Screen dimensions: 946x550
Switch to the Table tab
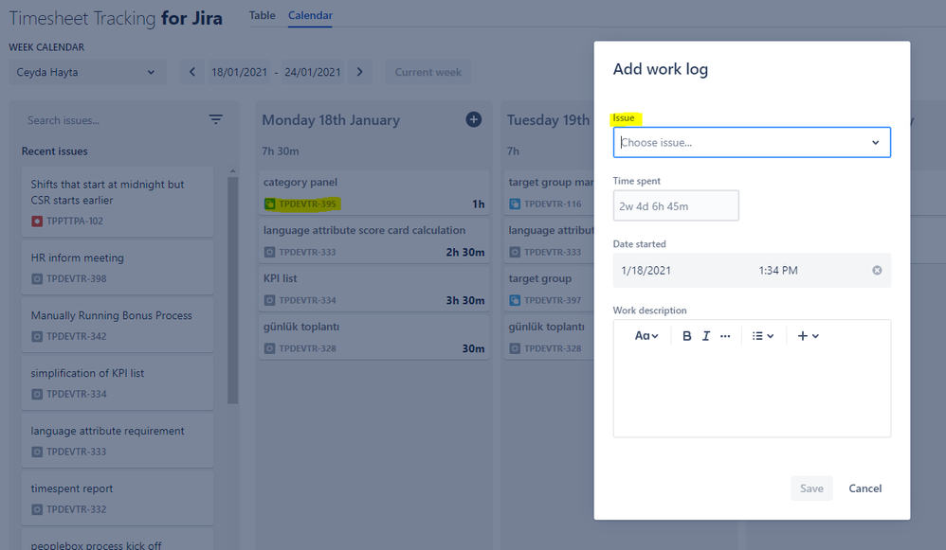pyautogui.click(x=262, y=15)
